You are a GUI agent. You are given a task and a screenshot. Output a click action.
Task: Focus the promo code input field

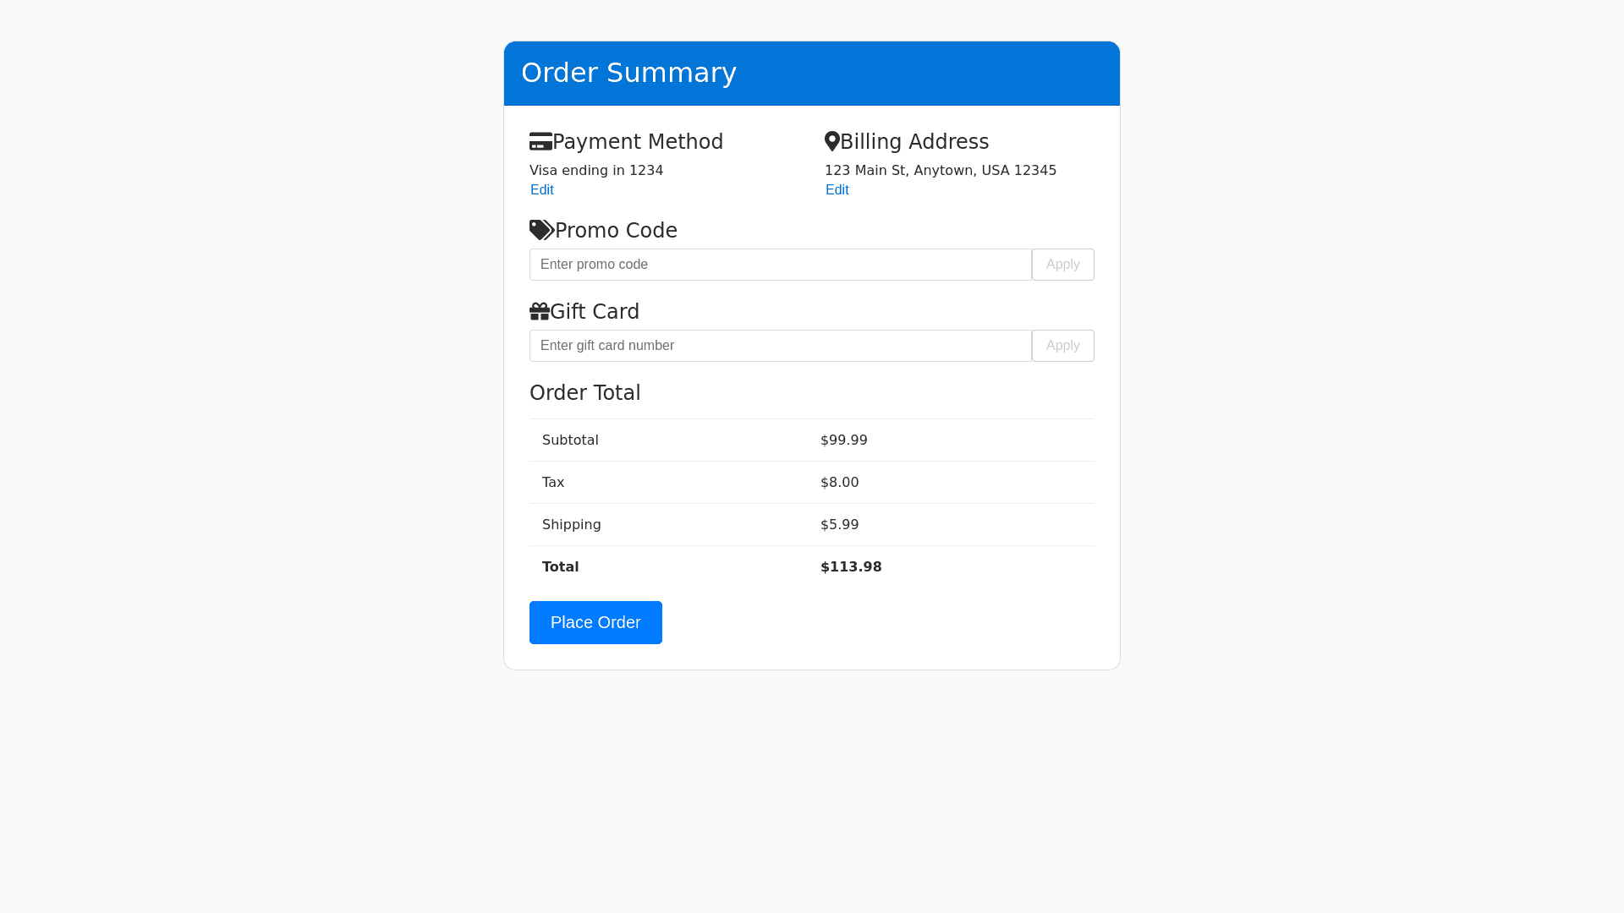pyautogui.click(x=781, y=265)
